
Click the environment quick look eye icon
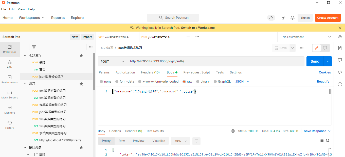click(340, 37)
